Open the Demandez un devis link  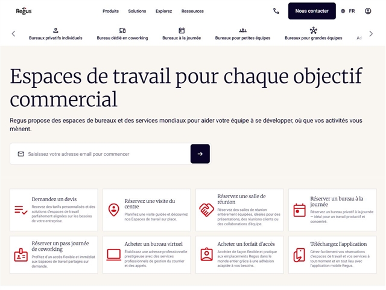[54, 210]
